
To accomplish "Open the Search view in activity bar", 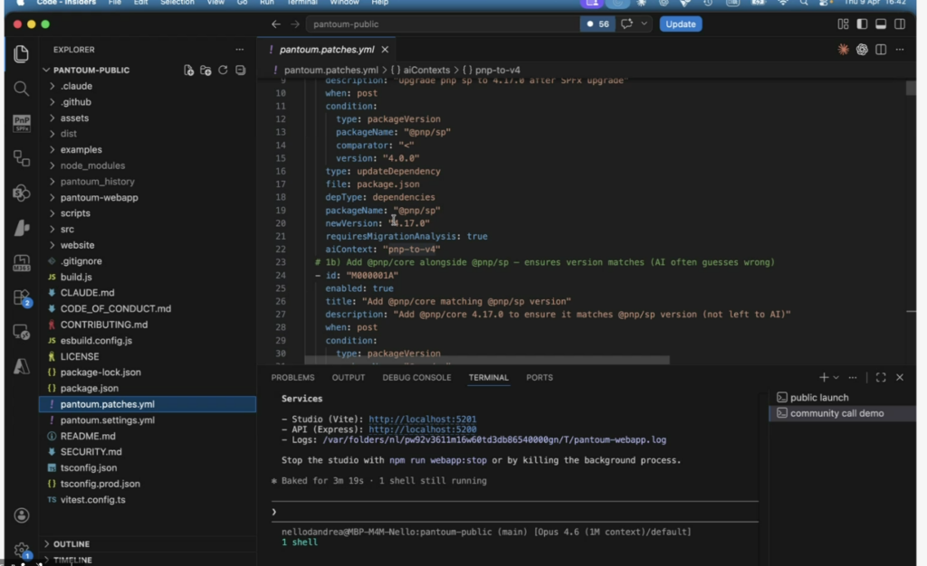I will pyautogui.click(x=21, y=88).
